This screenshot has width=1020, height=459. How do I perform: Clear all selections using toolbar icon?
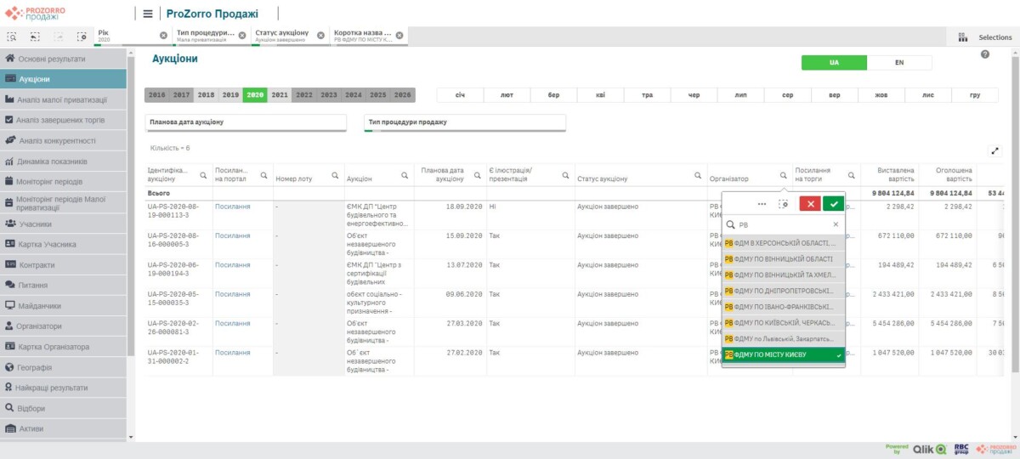82,37
